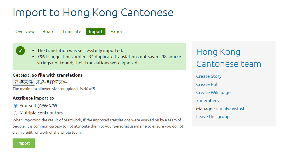The width and height of the screenshot is (282, 153).
Task: Click the choose file button
Action: pyautogui.click(x=24, y=82)
